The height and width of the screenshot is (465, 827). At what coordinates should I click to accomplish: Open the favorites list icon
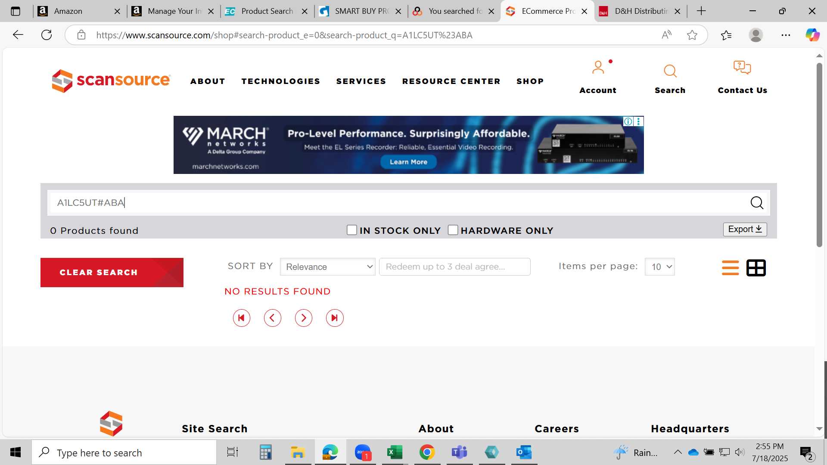pos(726,35)
